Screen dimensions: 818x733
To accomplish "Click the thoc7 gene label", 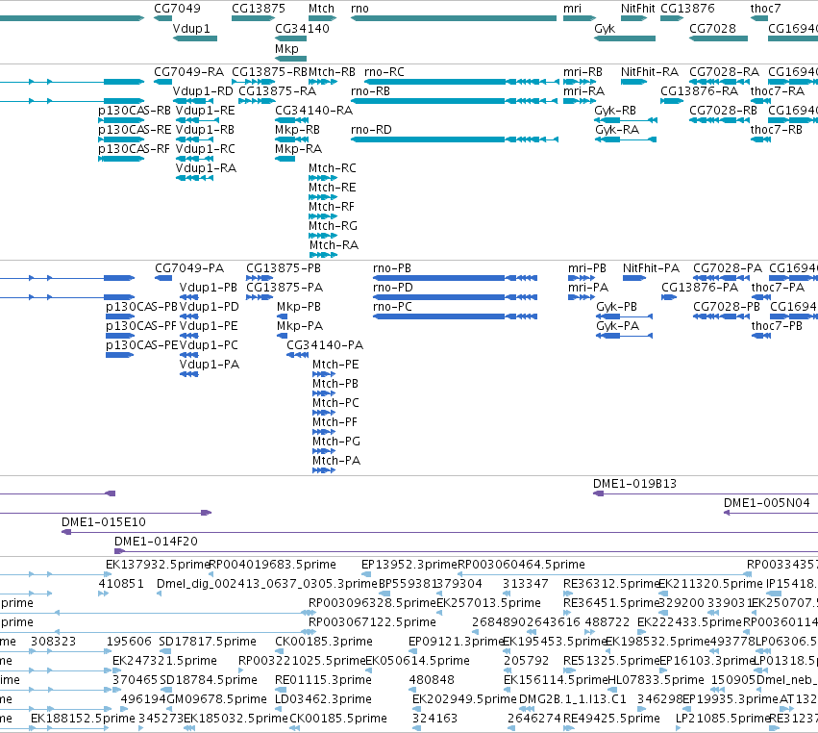I will (766, 9).
